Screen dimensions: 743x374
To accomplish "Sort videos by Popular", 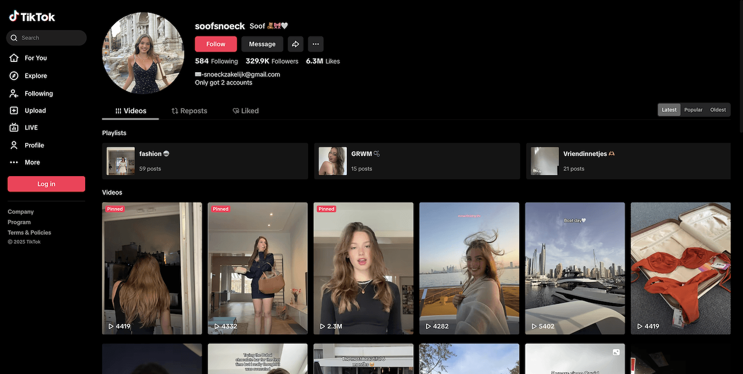I will pyautogui.click(x=693, y=110).
